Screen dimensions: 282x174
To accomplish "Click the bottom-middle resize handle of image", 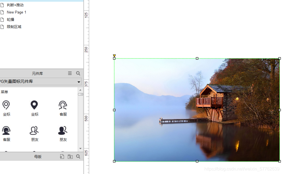I will point(197,161).
